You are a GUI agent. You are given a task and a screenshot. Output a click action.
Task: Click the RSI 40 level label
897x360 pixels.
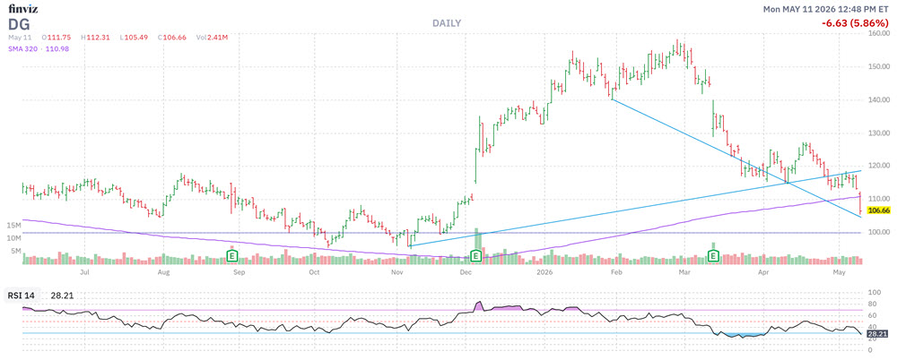[x=873, y=326]
